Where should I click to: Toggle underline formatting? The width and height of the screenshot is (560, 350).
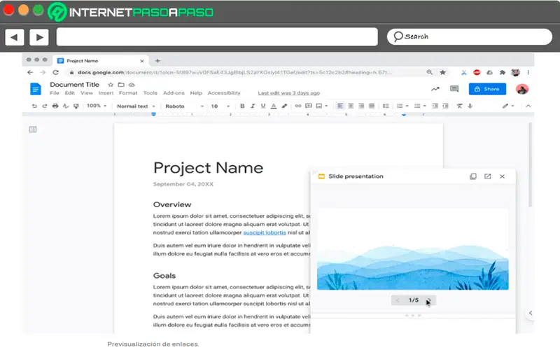pos(263,106)
